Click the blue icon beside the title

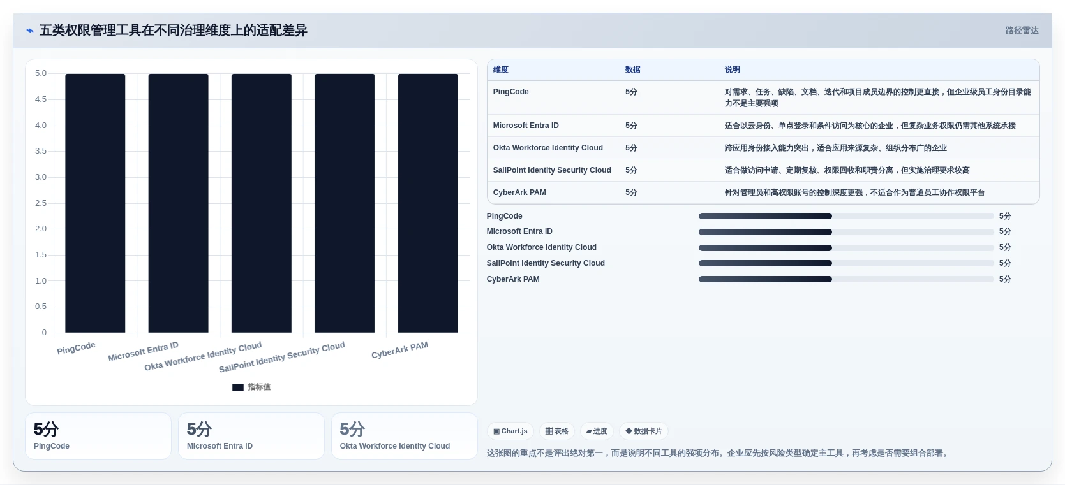30,31
